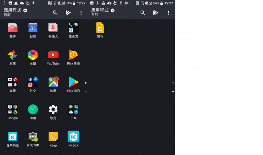Tap search icon in right screen header
This screenshot has width=263, height=155.
click(x=143, y=12)
